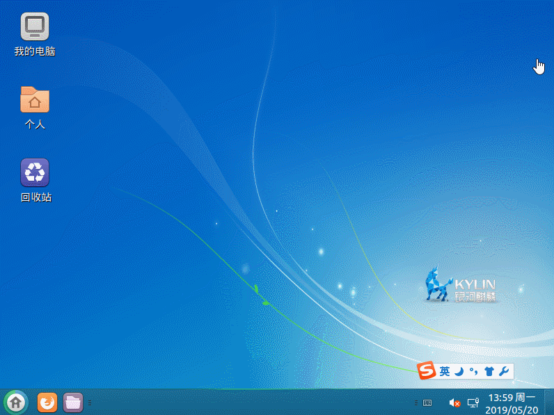Open the keyboard indicator tray icon
Viewport: 554px width, 415px height.
(x=427, y=402)
